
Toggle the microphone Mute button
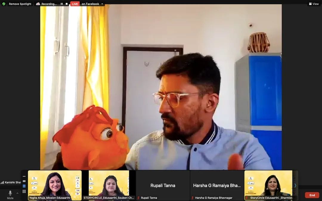coord(10,195)
